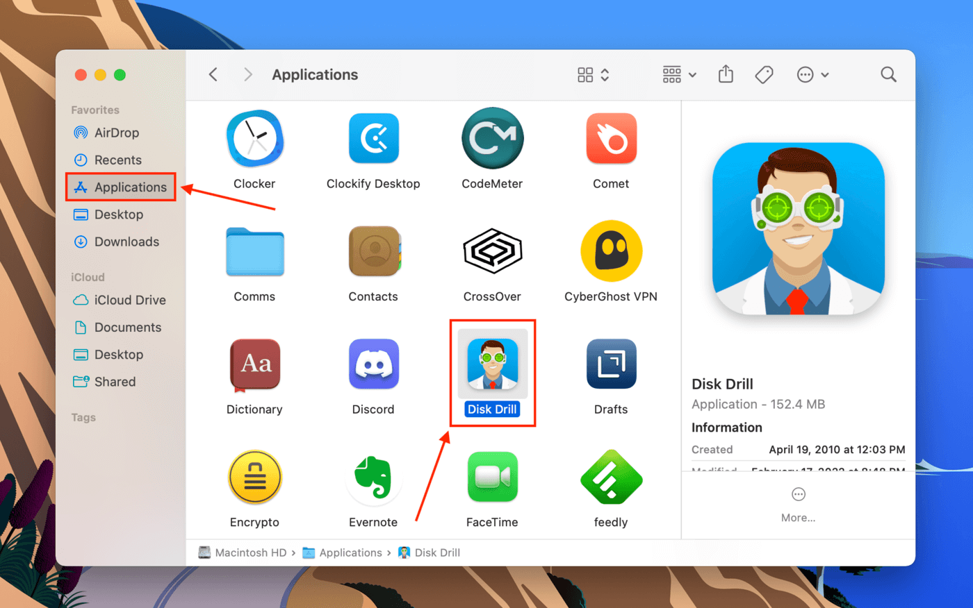Select the Dictionary app icon
Screen dimensions: 973x608
click(254, 364)
